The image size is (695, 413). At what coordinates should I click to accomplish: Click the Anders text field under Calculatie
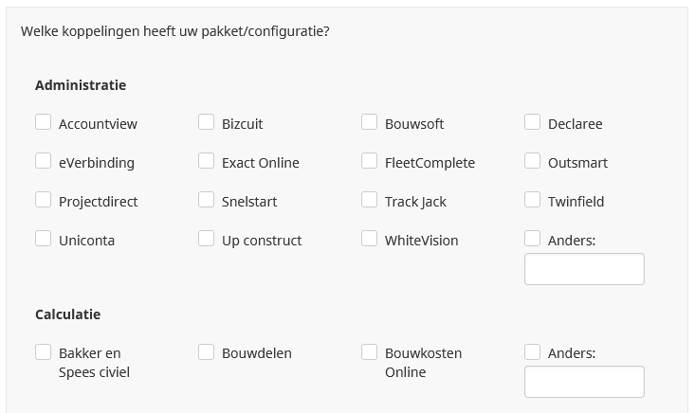tap(584, 382)
